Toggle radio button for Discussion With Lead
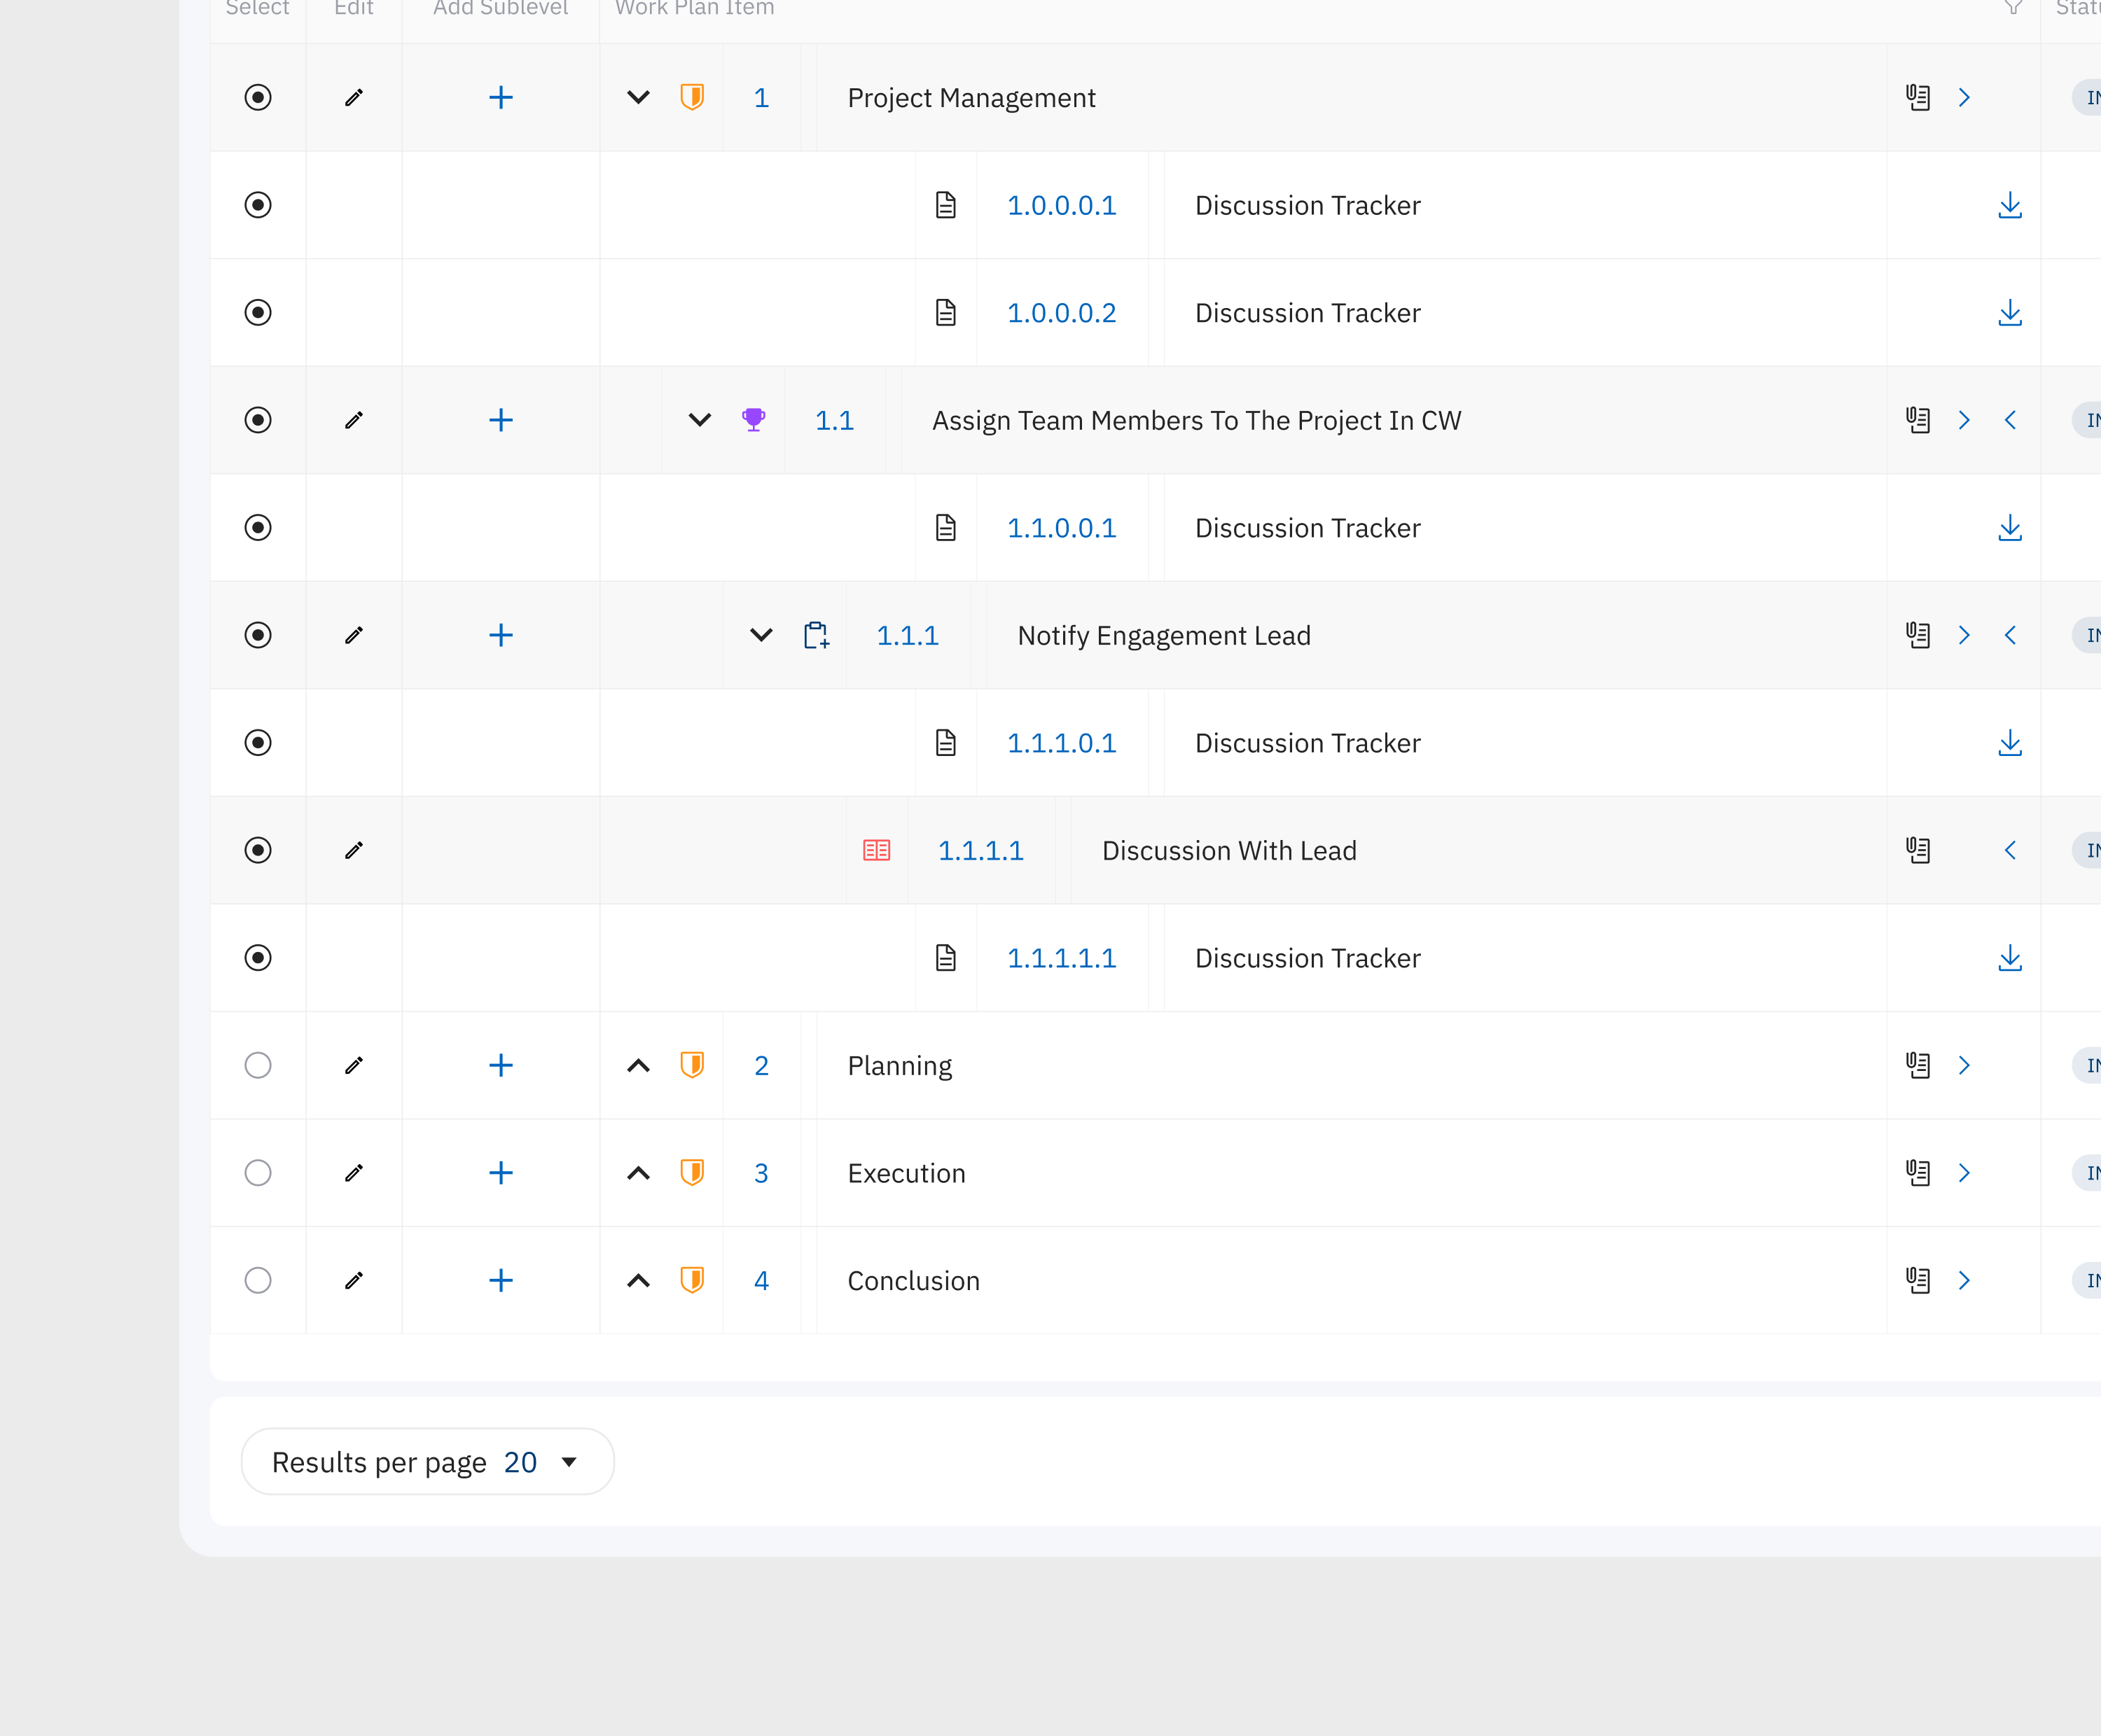Viewport: 2101px width, 1736px height. click(x=258, y=850)
